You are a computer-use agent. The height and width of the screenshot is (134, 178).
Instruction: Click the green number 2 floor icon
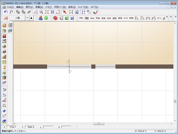click(67, 18)
